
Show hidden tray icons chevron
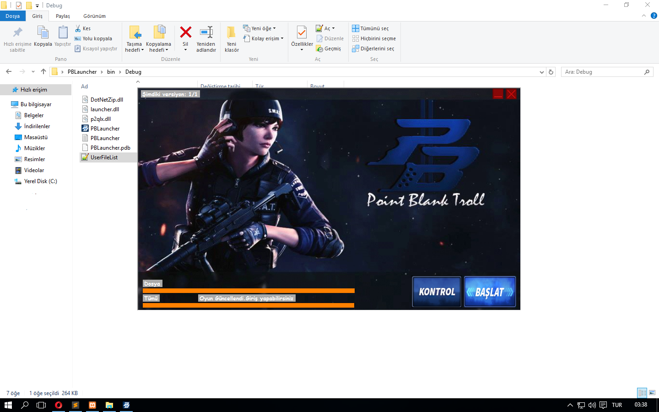(570, 405)
